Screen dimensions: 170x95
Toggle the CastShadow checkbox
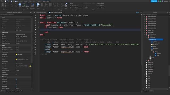(x=16, y=57)
